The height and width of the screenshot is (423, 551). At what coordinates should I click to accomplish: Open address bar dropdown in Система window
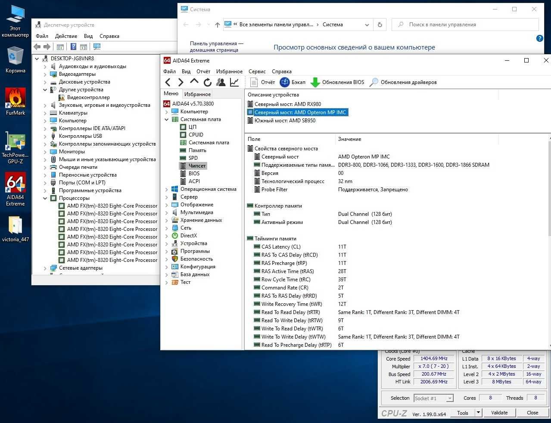(367, 25)
